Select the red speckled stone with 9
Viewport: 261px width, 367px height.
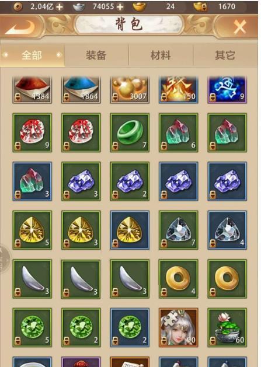32,132
